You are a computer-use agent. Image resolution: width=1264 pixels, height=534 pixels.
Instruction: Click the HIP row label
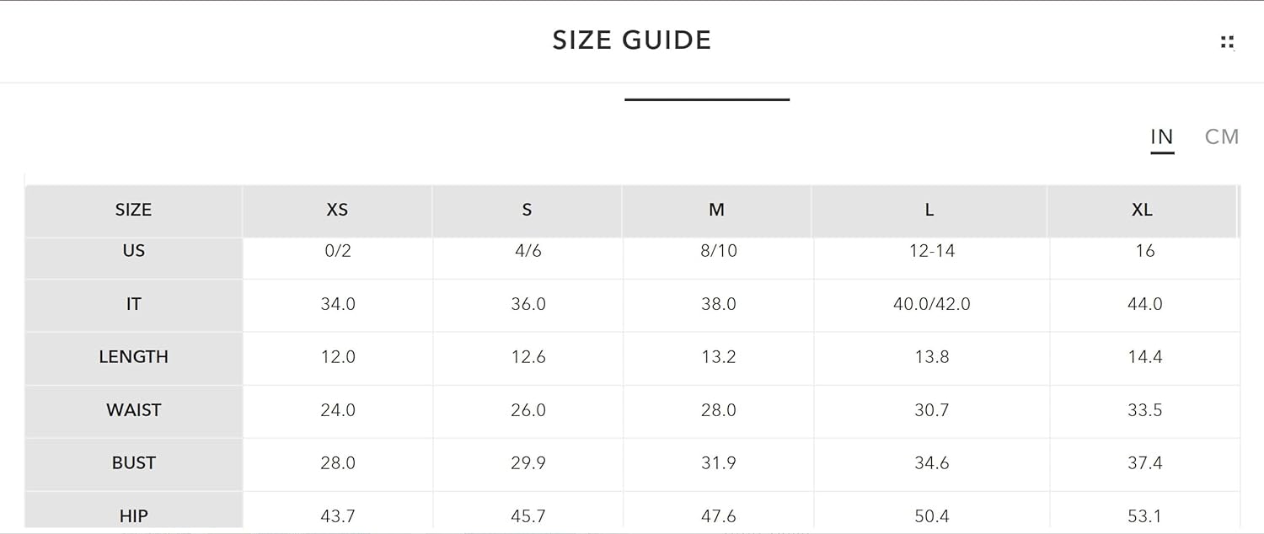134,515
